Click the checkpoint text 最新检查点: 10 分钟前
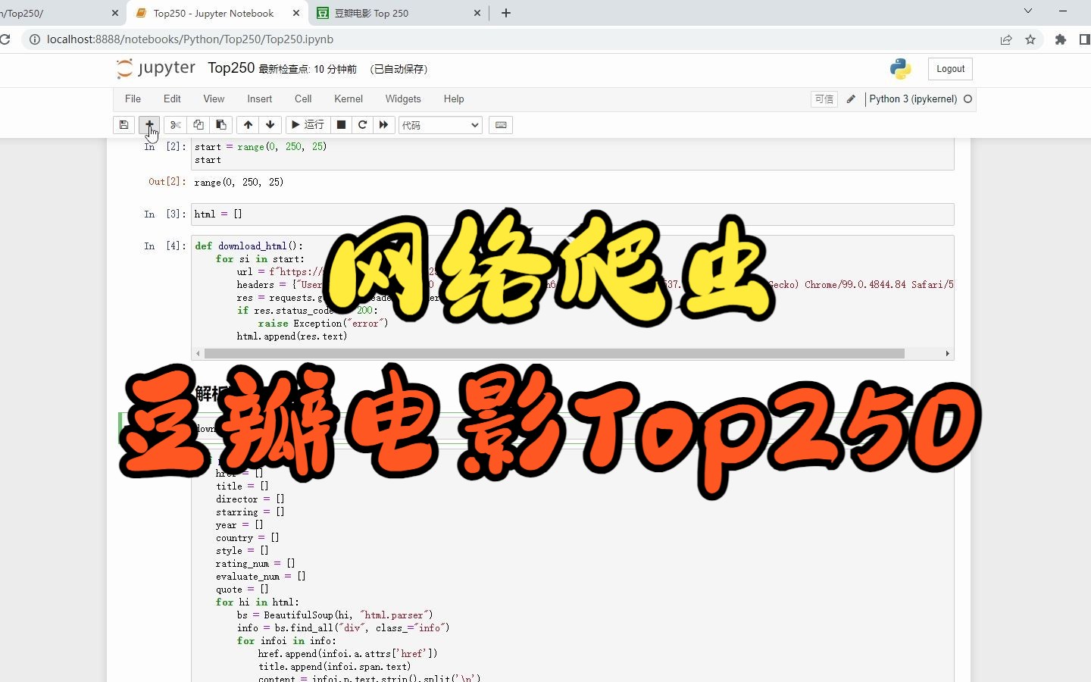Viewport: 1091px width, 682px height. point(308,69)
